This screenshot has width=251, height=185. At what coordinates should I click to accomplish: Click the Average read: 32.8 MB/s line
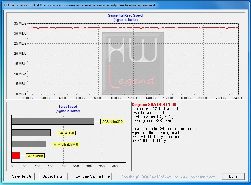(x=152, y=121)
